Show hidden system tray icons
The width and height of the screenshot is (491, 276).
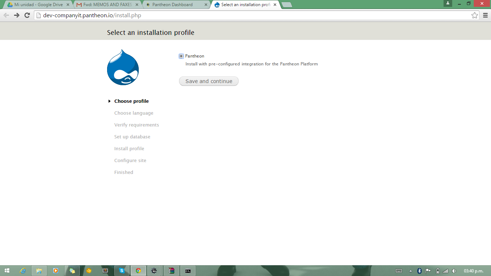[410, 271]
